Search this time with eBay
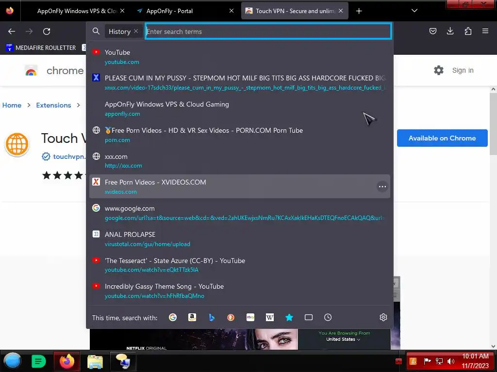497x372 pixels. point(250,317)
